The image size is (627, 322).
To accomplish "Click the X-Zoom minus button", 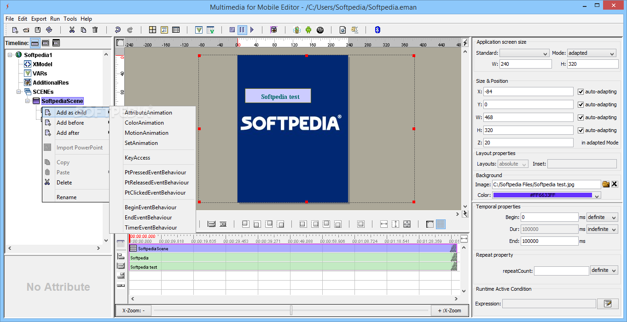I will pos(134,310).
